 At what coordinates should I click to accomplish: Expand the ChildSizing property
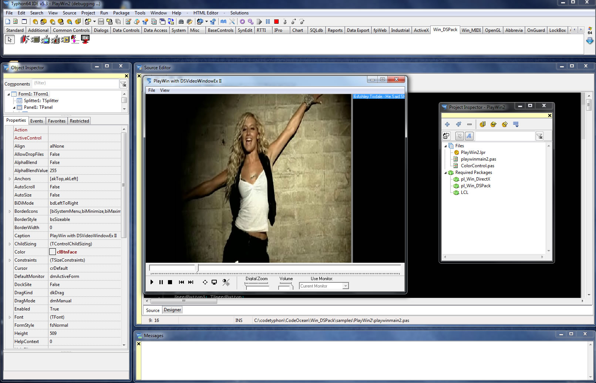click(10, 244)
